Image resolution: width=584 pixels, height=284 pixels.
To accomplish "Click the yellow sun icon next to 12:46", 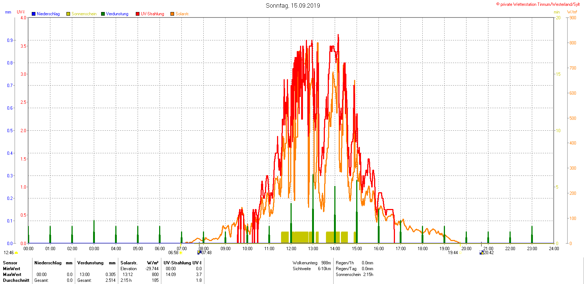I will pos(16,253).
